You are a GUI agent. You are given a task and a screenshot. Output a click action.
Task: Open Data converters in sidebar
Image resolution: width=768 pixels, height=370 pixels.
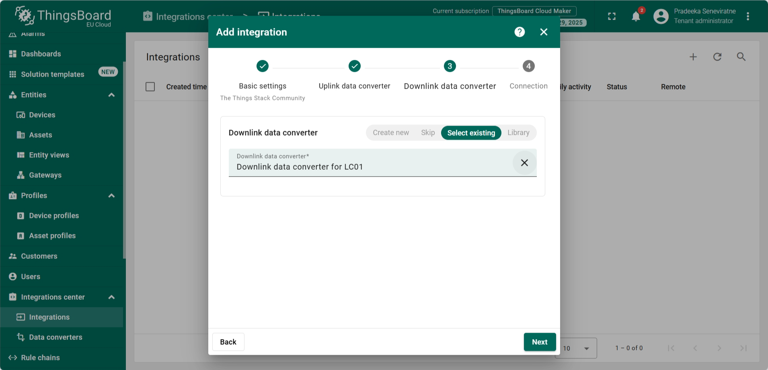point(62,337)
